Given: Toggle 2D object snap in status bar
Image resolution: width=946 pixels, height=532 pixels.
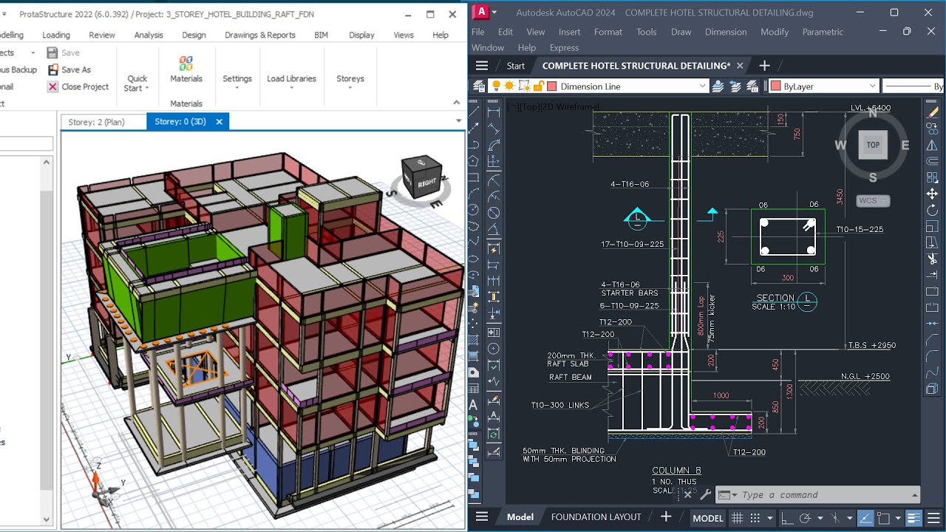Looking at the screenshot, I should [x=883, y=518].
